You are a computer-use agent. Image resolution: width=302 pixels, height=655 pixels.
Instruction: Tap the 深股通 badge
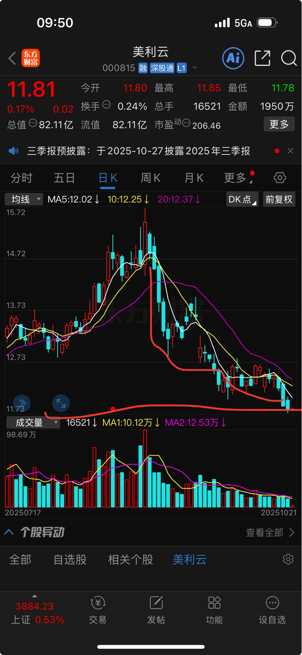coord(162,68)
